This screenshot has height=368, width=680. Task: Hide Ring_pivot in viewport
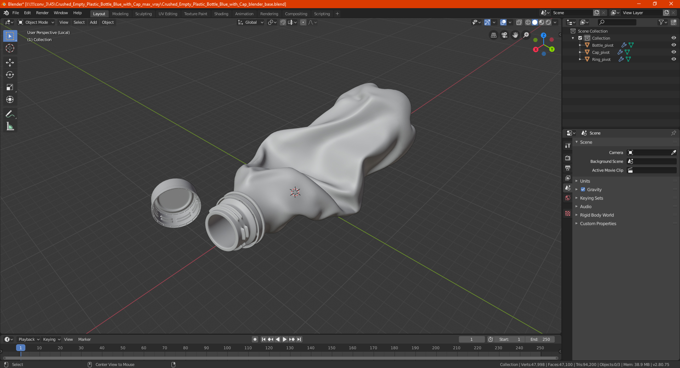[x=674, y=59]
